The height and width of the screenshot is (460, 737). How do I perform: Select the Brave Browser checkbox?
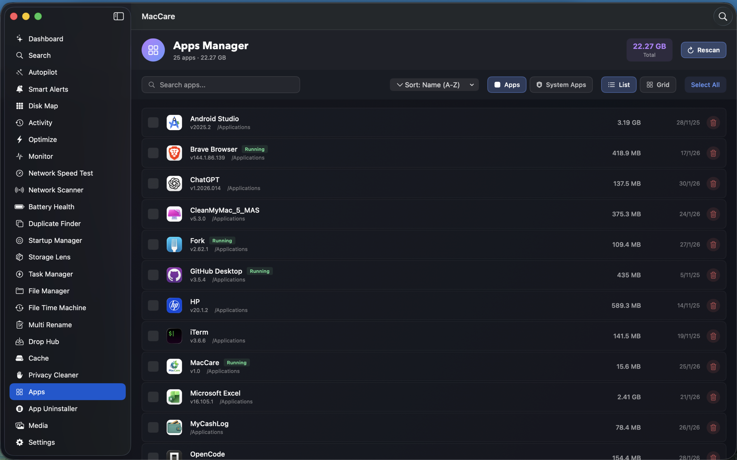(x=153, y=153)
